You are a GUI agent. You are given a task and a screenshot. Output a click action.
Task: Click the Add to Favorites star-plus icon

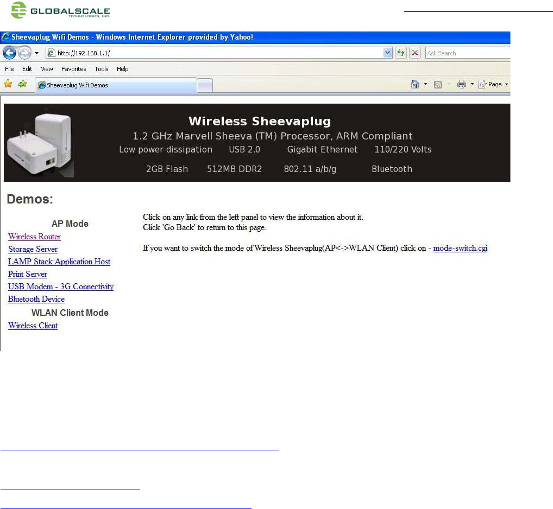tap(23, 84)
